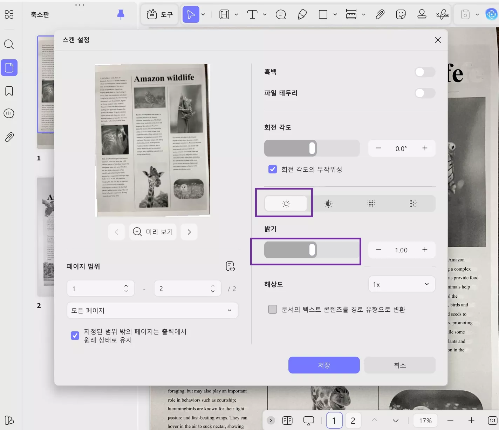Image resolution: width=499 pixels, height=430 pixels.
Task: Click the 저장 (Save) button
Action: [x=323, y=365]
